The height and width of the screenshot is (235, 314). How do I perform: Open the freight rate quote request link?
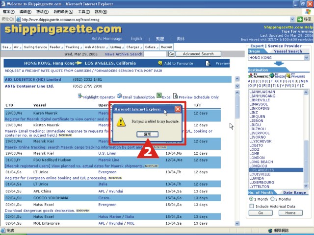[x=83, y=70]
